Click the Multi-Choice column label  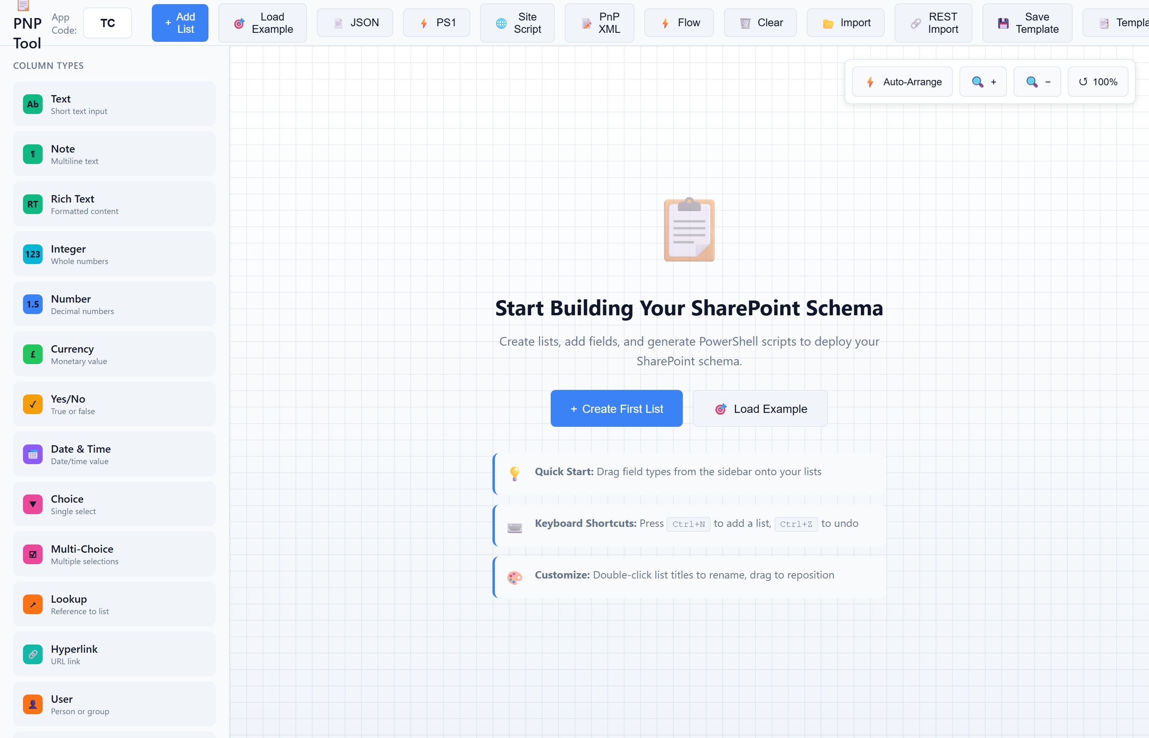tap(82, 549)
